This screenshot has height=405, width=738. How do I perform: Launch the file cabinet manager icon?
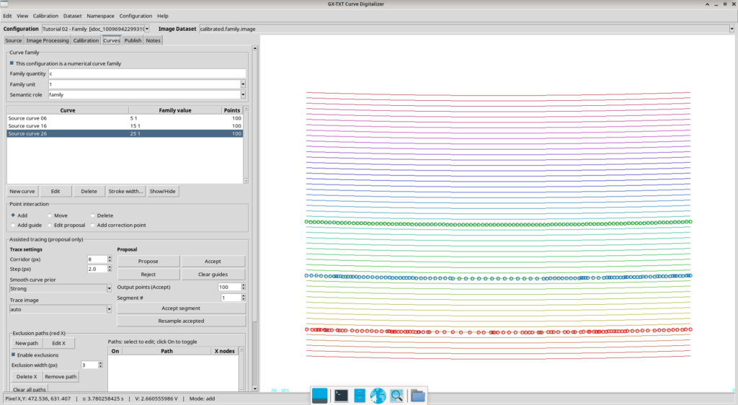click(360, 396)
